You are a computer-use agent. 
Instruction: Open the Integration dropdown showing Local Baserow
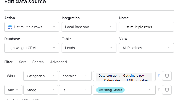(89, 27)
